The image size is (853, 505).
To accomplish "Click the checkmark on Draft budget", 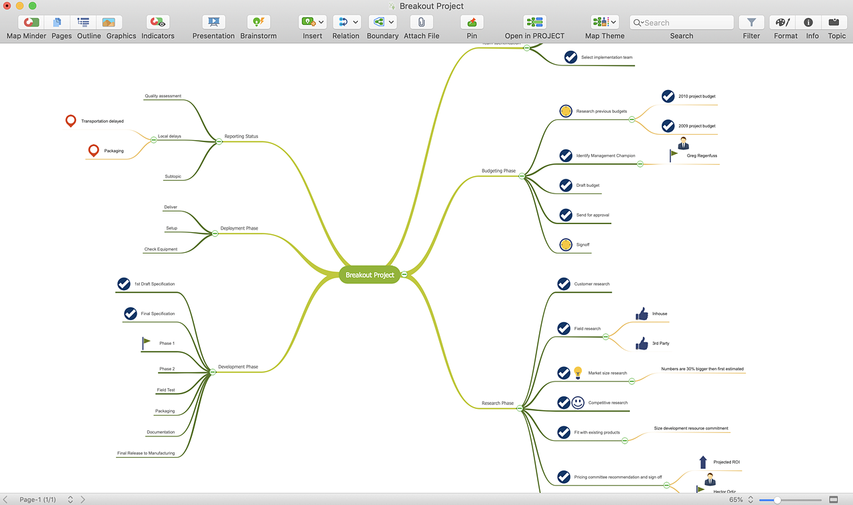I will coord(566,185).
